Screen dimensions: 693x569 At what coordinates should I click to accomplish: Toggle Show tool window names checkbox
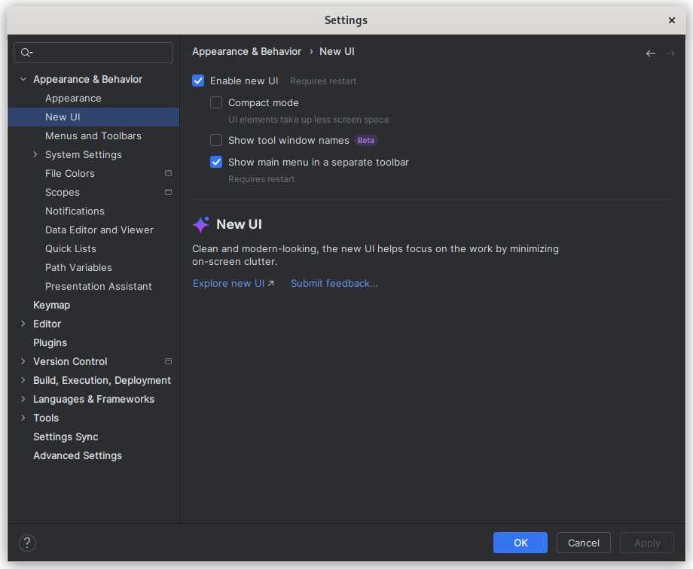(216, 140)
